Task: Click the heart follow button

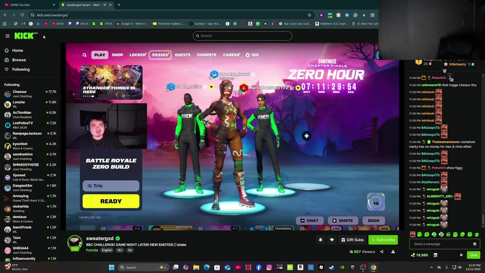Action: pos(332,240)
